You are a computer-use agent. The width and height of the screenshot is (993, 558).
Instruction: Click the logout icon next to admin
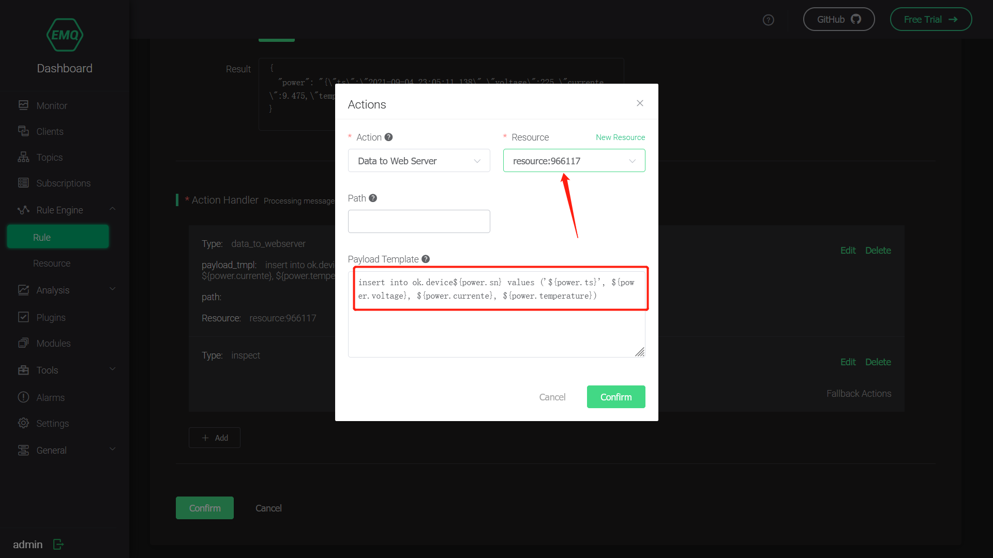click(58, 545)
